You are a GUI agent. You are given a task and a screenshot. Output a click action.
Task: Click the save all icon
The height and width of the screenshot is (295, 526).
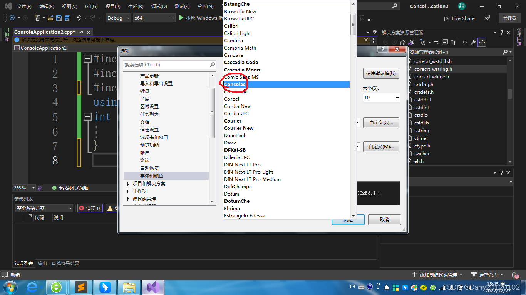67,18
